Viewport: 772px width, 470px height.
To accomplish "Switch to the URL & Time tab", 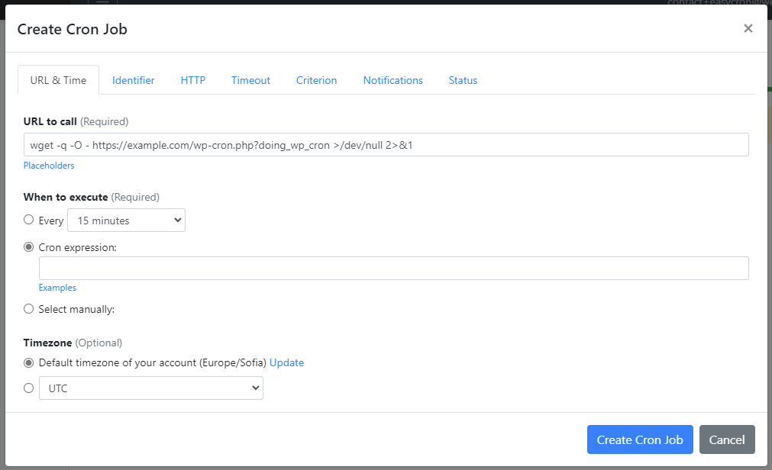I will tap(58, 80).
